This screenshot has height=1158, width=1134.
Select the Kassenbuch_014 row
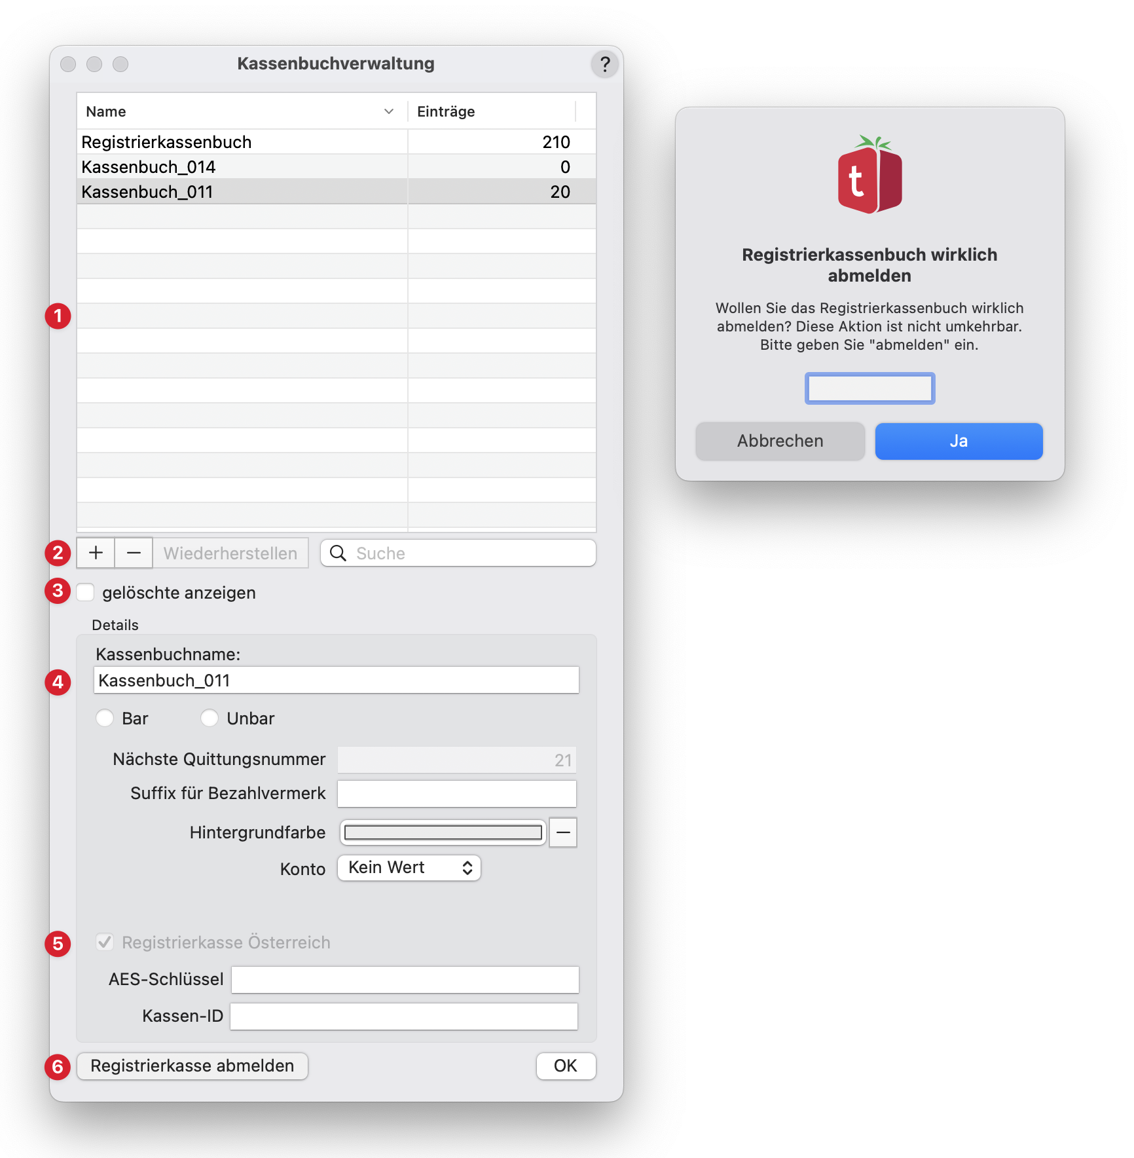242,167
